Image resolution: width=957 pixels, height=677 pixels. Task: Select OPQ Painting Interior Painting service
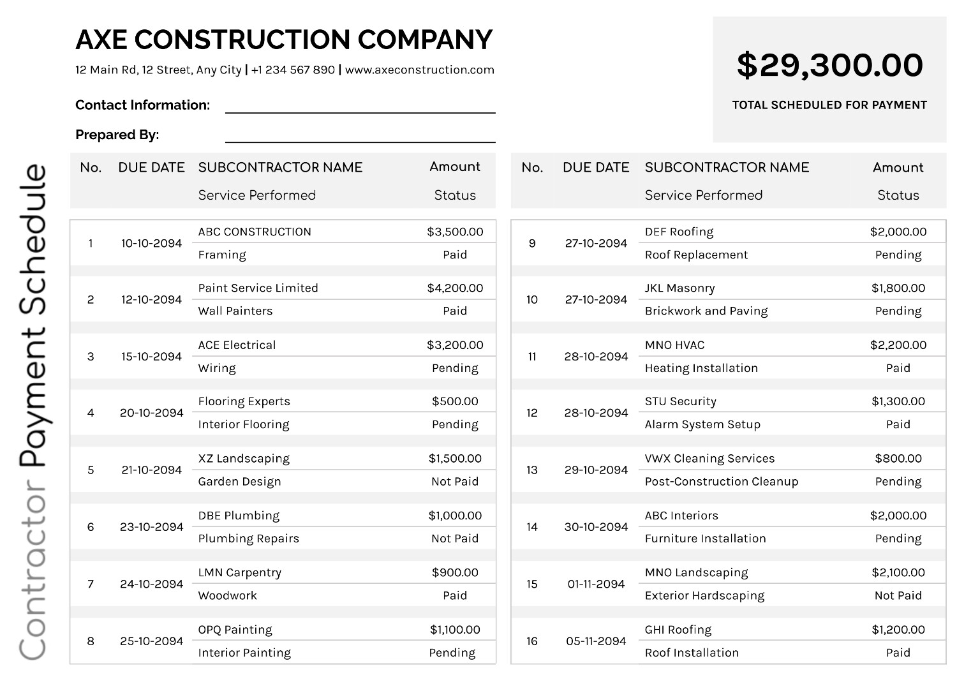click(244, 653)
